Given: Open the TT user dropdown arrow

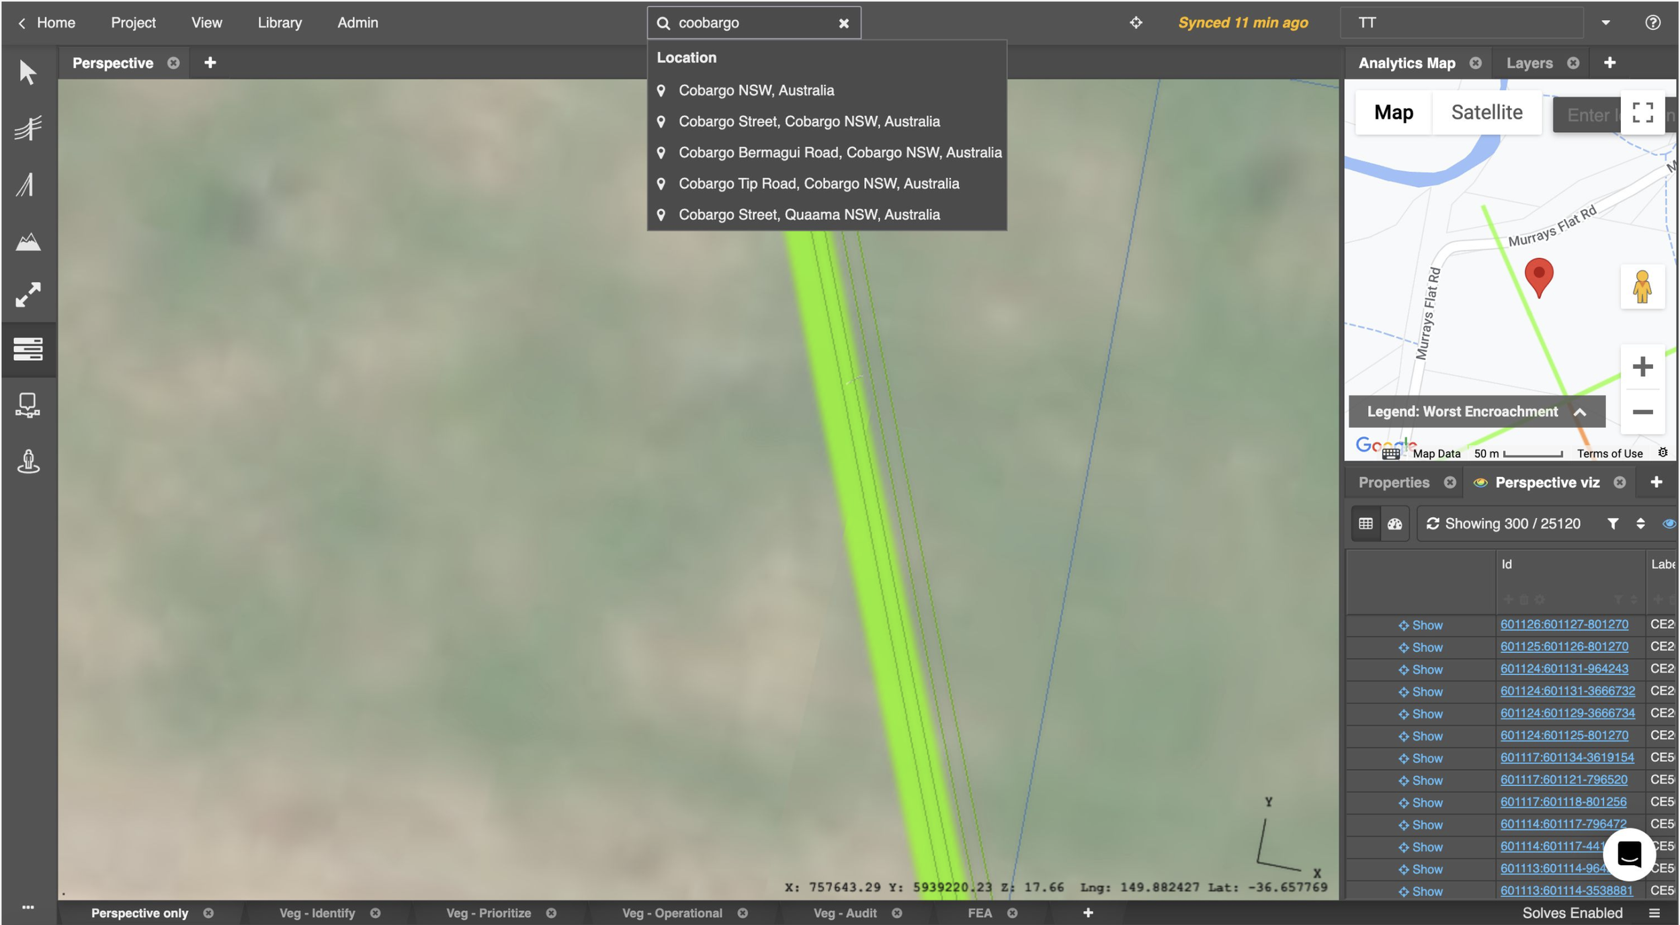Looking at the screenshot, I should 1605,23.
